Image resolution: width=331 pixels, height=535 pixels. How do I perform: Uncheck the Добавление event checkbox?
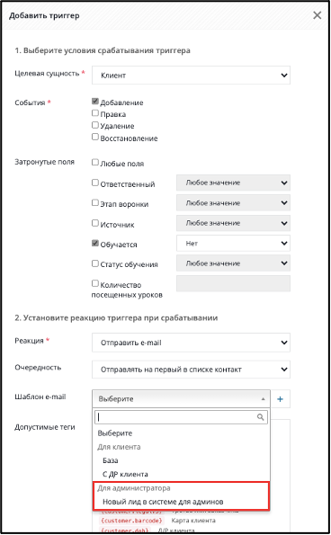tap(95, 102)
